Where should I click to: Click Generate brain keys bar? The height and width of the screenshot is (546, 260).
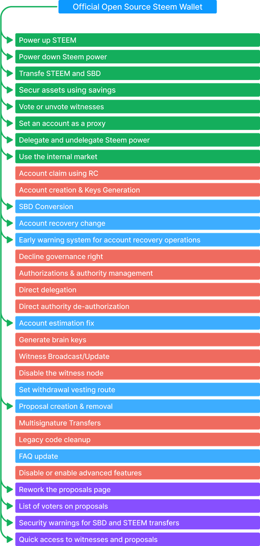137,340
